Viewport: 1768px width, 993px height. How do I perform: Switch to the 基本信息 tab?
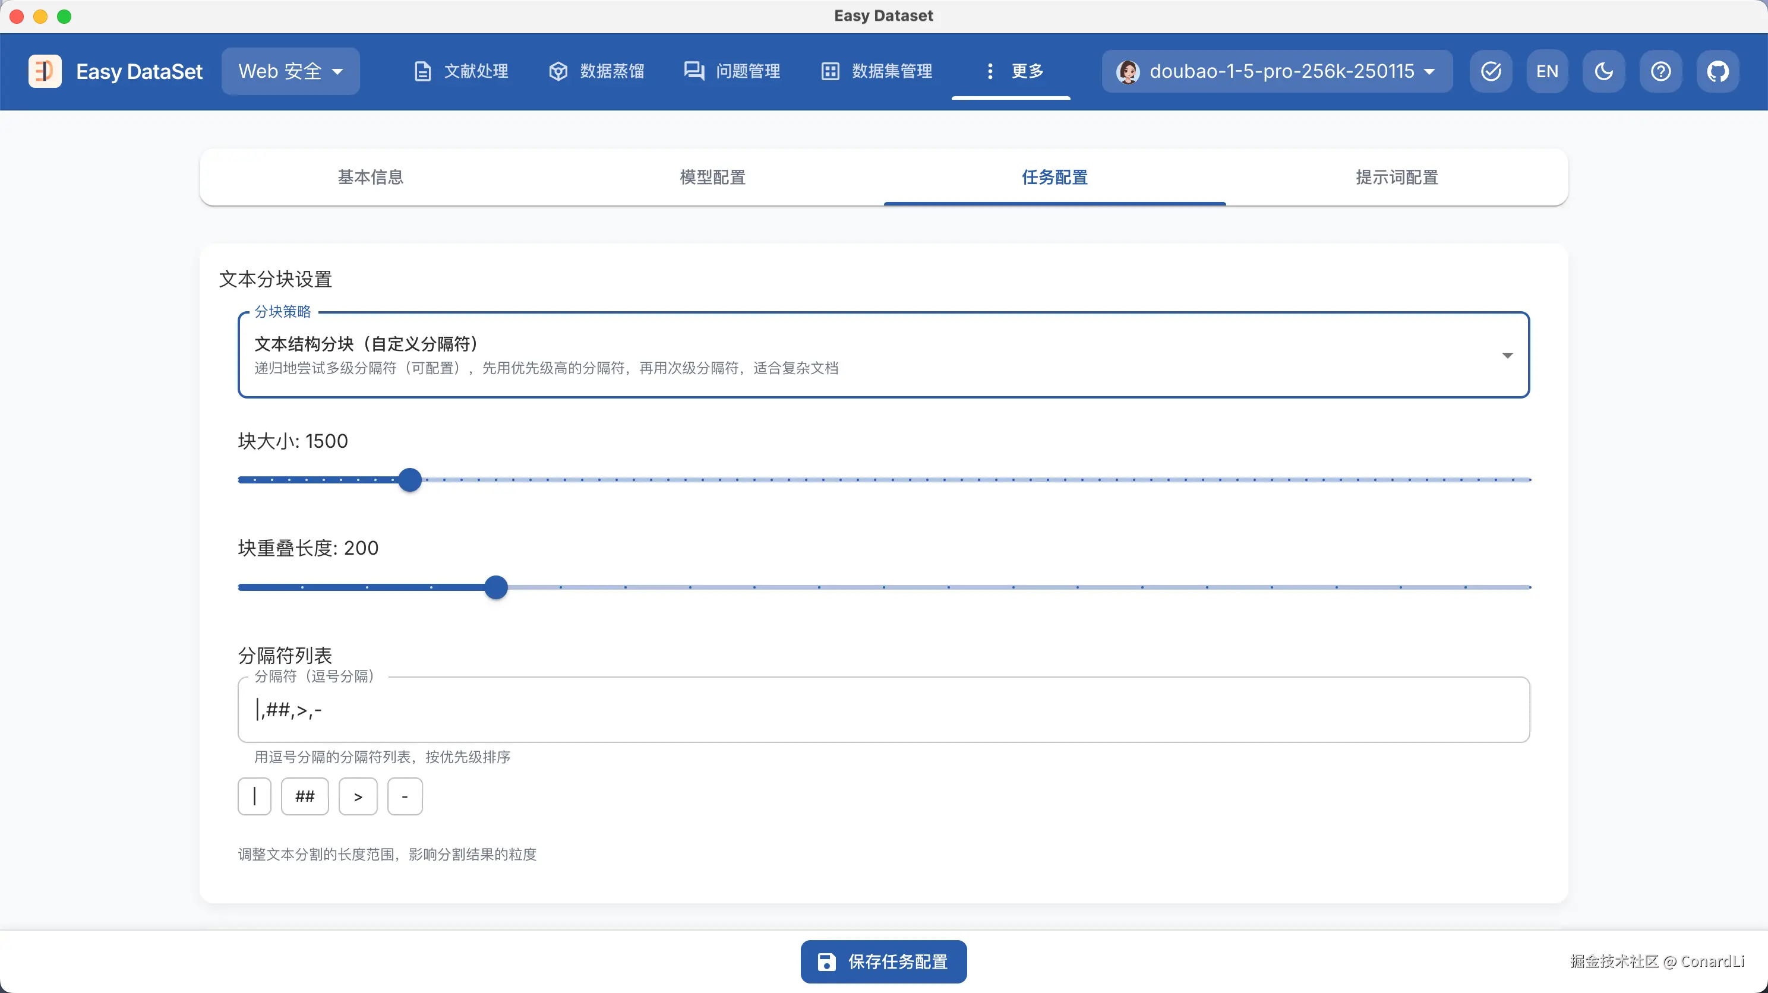pos(371,177)
